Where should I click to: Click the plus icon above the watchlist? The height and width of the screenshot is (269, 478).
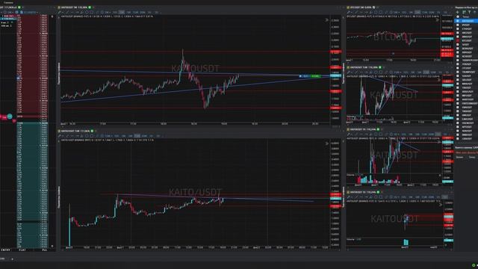457,12
